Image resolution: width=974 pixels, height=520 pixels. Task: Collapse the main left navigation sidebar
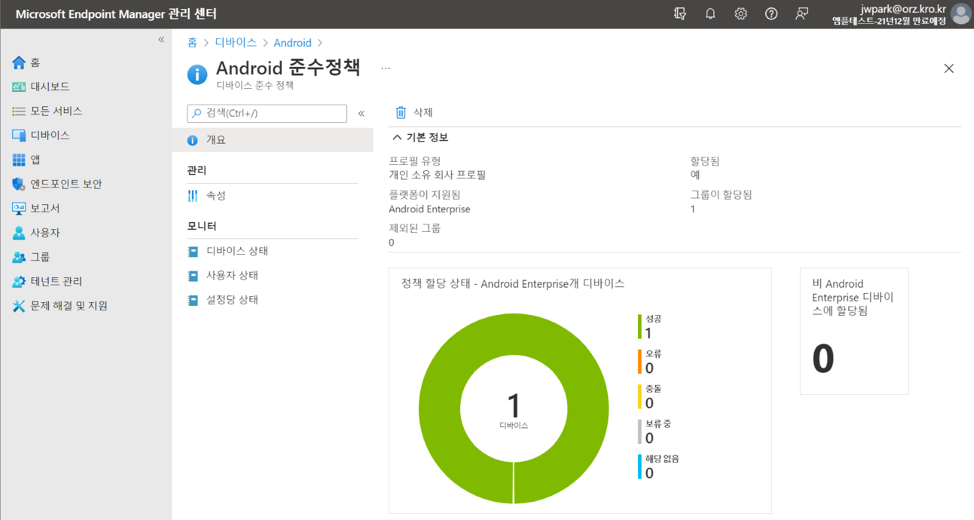161,40
